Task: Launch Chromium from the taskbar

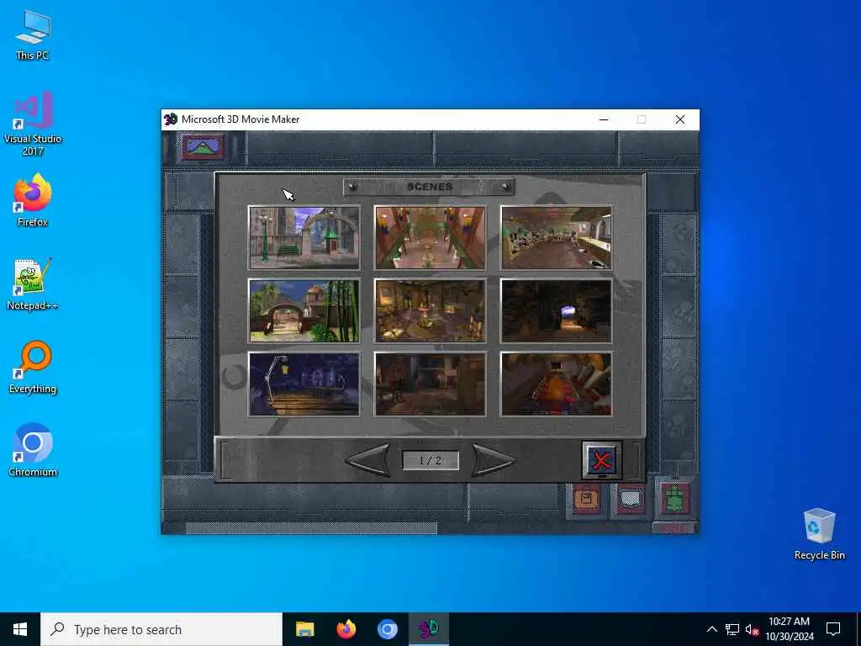Action: coord(387,629)
